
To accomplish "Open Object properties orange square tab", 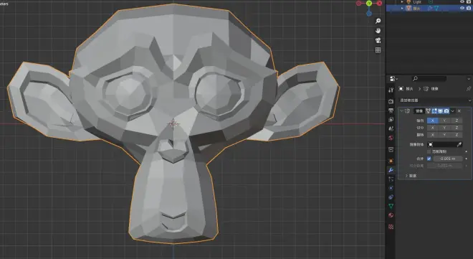I will tap(391, 161).
